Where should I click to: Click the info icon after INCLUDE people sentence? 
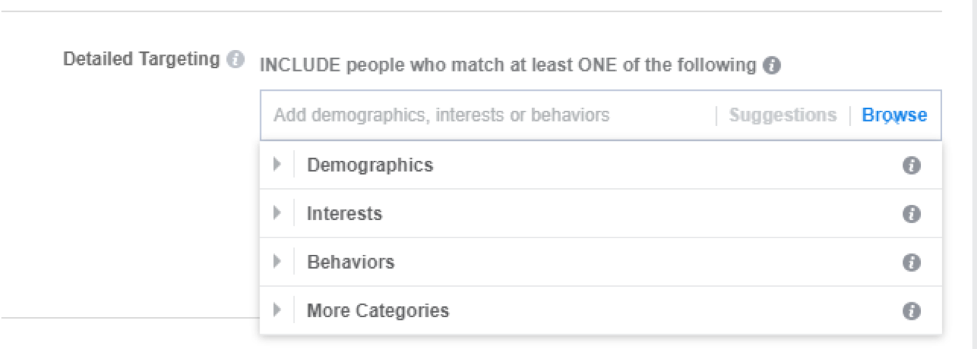click(x=772, y=65)
